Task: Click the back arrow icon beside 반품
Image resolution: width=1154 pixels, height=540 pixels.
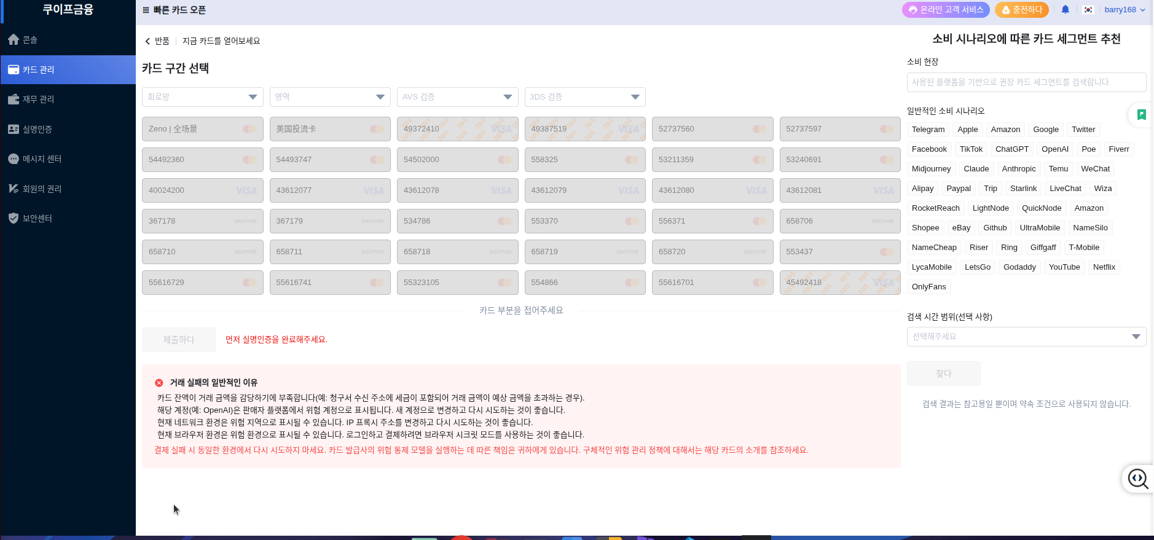Action: [x=147, y=41]
